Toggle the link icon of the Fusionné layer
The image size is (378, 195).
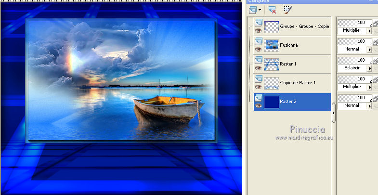[375, 42]
